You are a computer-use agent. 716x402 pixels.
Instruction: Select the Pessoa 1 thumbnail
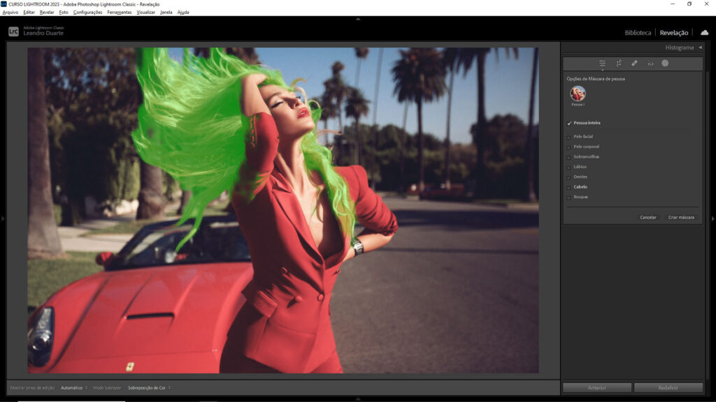coord(578,94)
